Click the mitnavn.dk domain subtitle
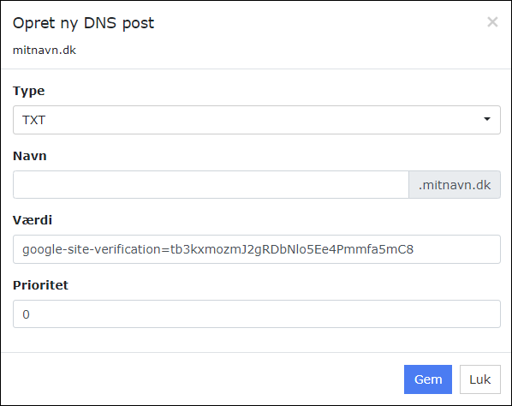Image resolution: width=512 pixels, height=406 pixels. coord(45,51)
